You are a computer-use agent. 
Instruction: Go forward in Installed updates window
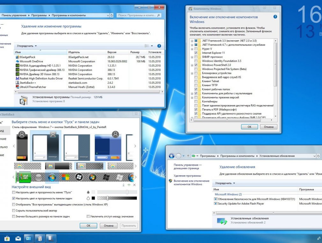click(179, 156)
